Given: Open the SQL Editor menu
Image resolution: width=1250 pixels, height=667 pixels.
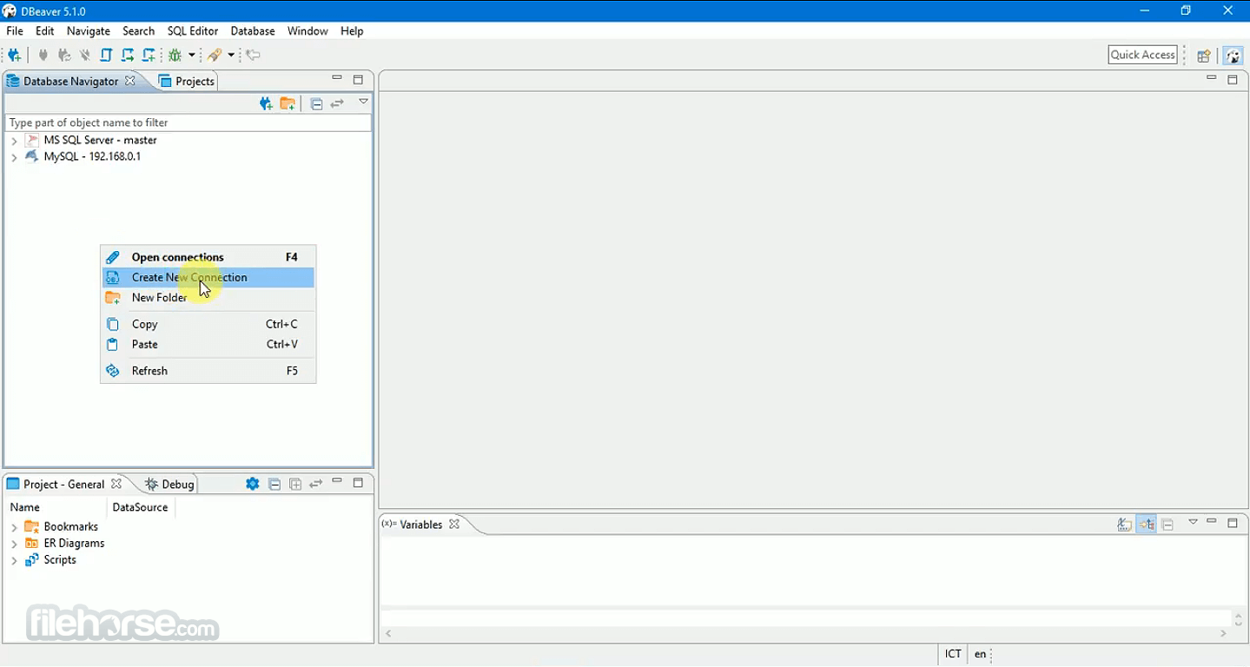Looking at the screenshot, I should (193, 31).
